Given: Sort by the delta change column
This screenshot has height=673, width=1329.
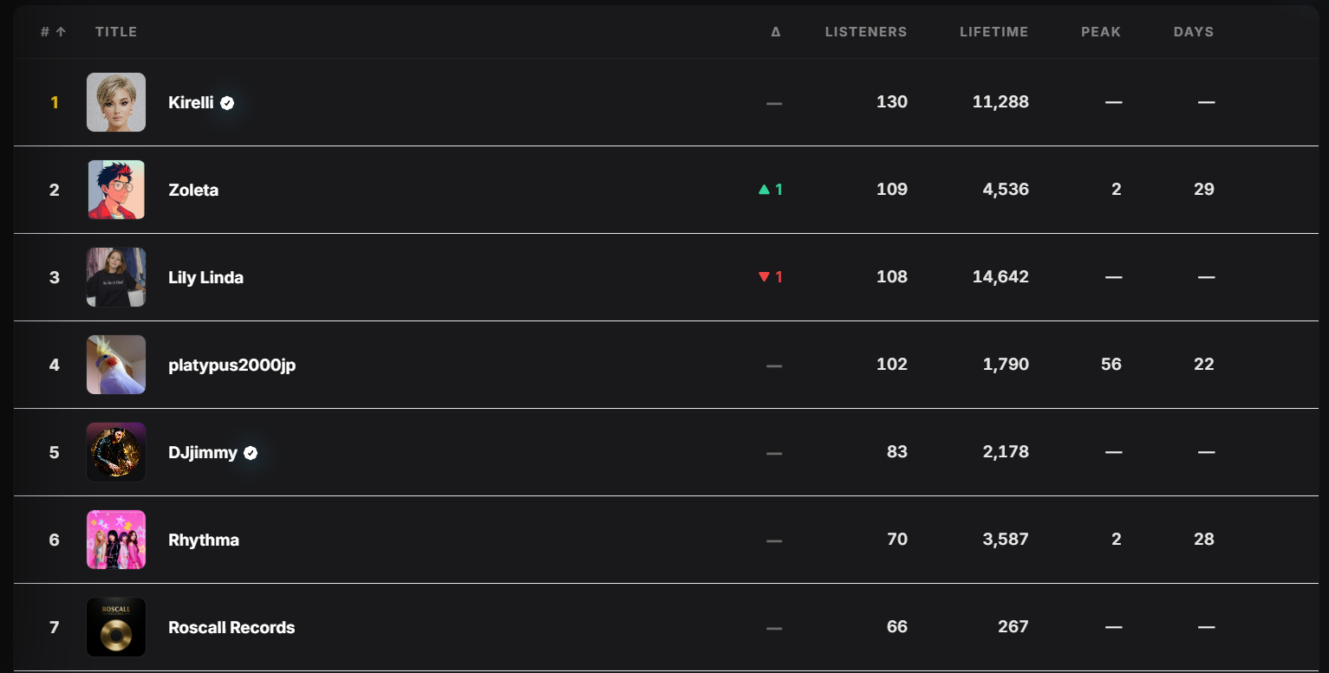Looking at the screenshot, I should (x=775, y=32).
